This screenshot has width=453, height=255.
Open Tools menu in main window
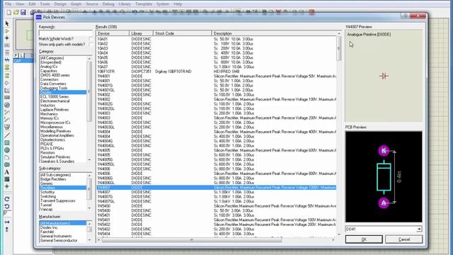[x=45, y=4]
